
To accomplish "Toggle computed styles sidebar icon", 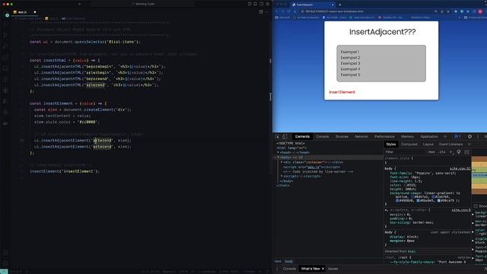I will (x=466, y=152).
